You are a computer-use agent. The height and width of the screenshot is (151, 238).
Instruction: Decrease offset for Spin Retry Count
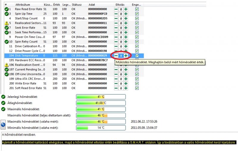point(116,42)
